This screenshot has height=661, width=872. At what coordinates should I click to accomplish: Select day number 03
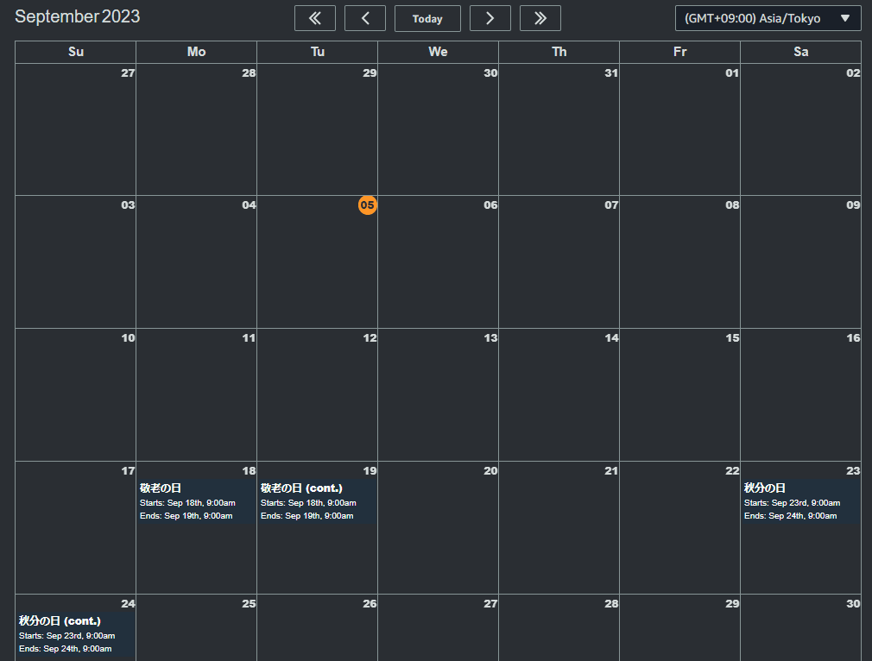tap(128, 205)
